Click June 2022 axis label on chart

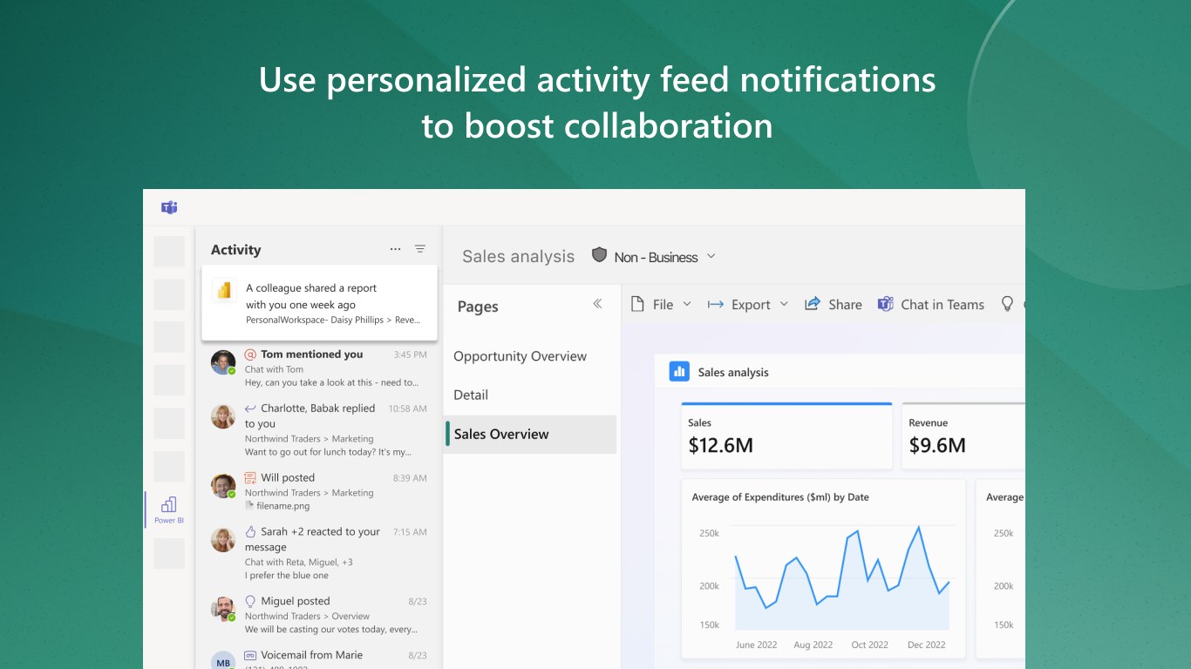point(756,645)
